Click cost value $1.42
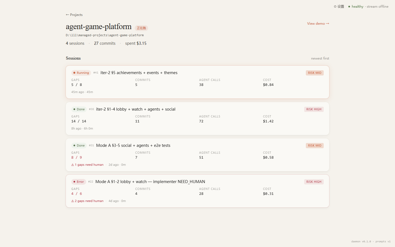 pos(268,121)
